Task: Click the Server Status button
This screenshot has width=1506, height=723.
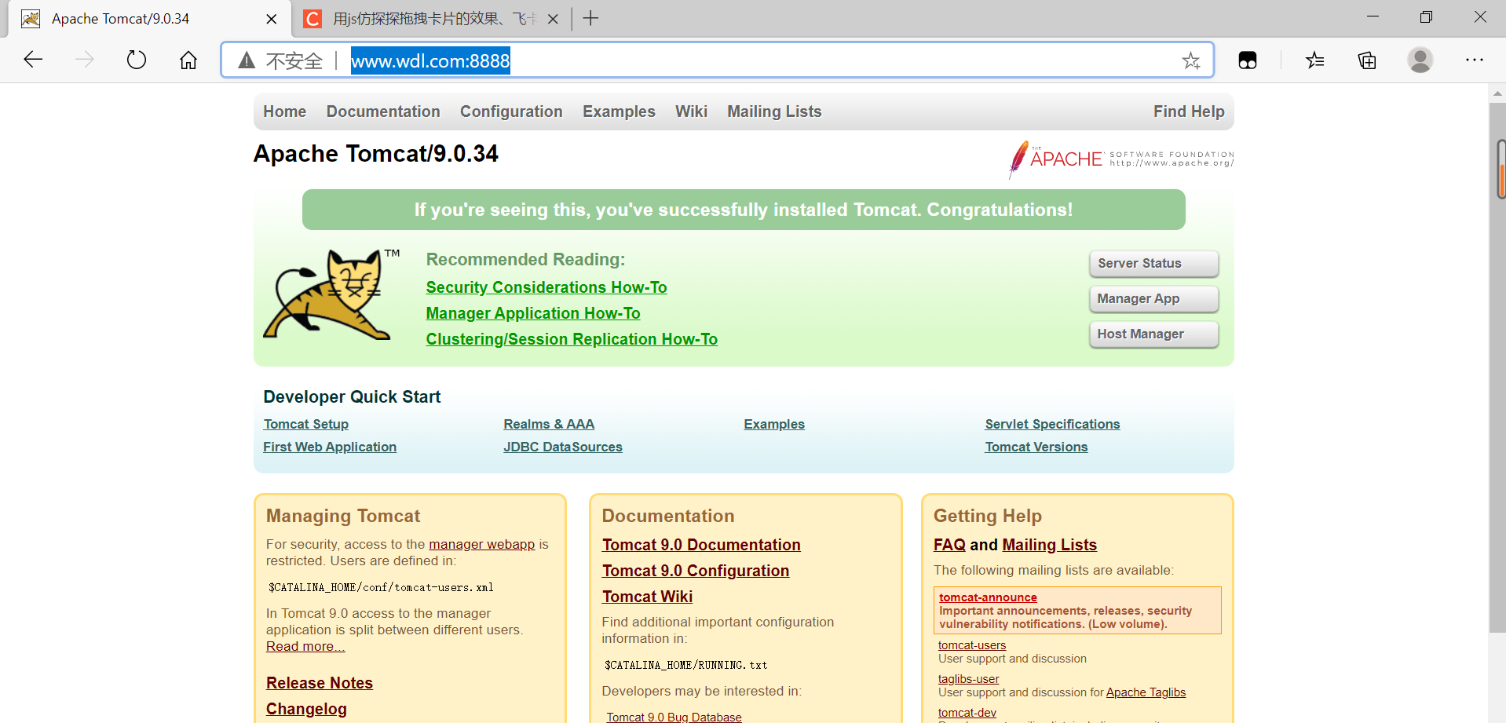Action: 1153,264
